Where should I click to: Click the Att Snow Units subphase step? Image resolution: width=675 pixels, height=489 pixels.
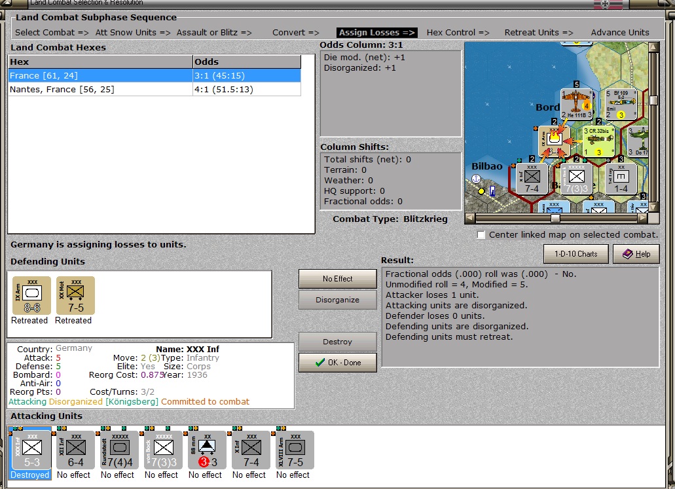click(x=133, y=32)
